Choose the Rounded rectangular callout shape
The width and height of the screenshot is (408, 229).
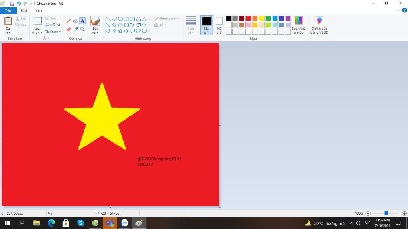(x=132, y=31)
